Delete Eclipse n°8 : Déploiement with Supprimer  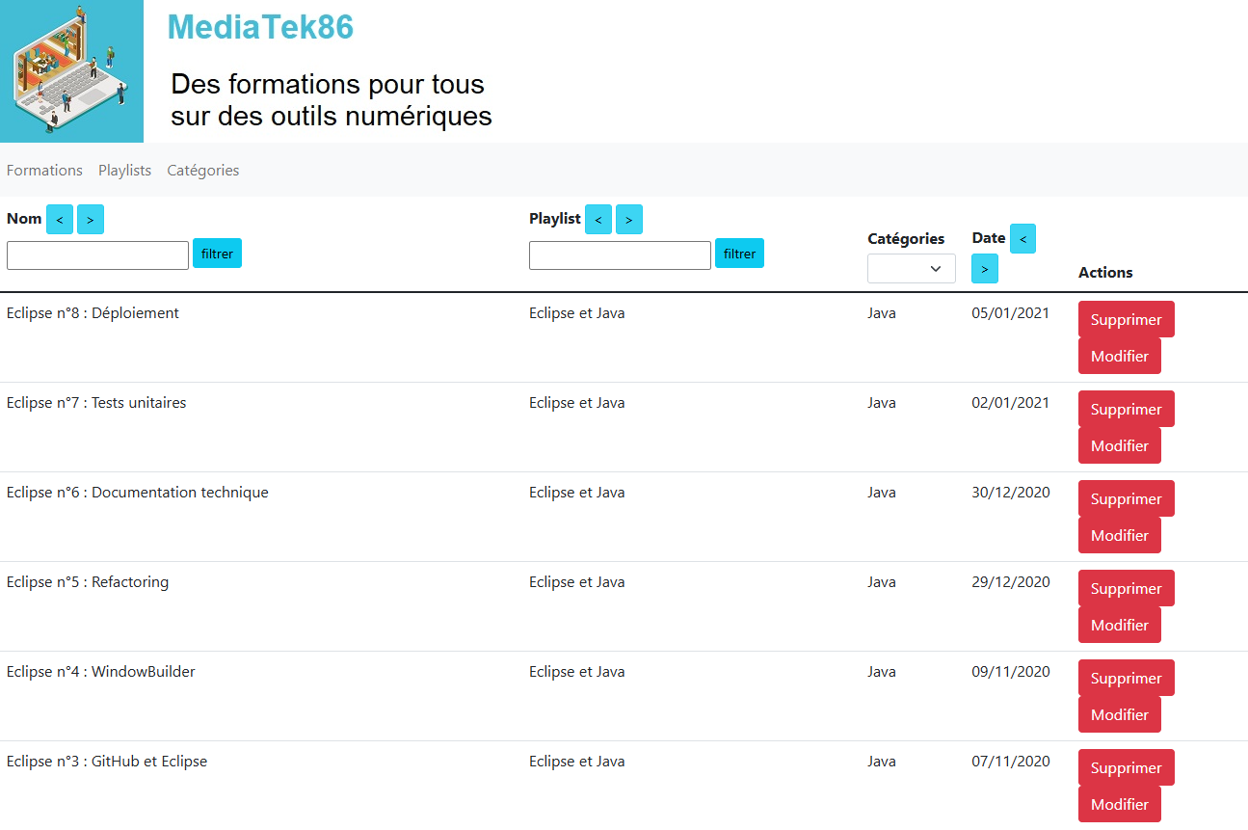[x=1127, y=320]
